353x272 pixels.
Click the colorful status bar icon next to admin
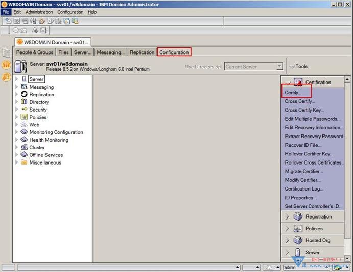(337, 267)
